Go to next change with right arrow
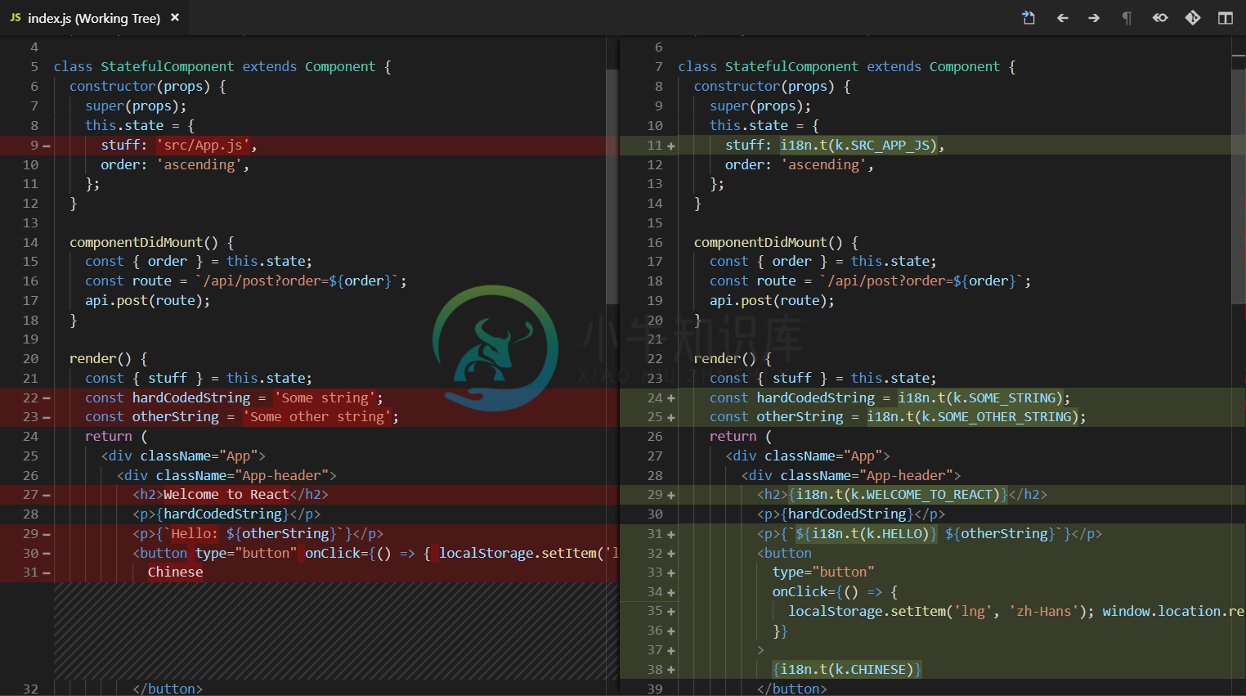 point(1094,17)
